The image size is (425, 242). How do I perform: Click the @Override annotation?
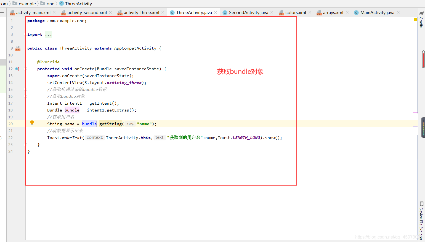(48, 62)
